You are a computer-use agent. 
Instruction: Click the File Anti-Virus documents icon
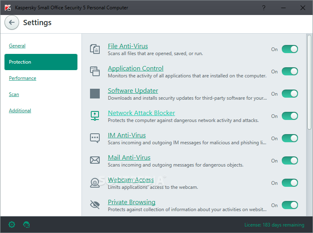(x=95, y=49)
